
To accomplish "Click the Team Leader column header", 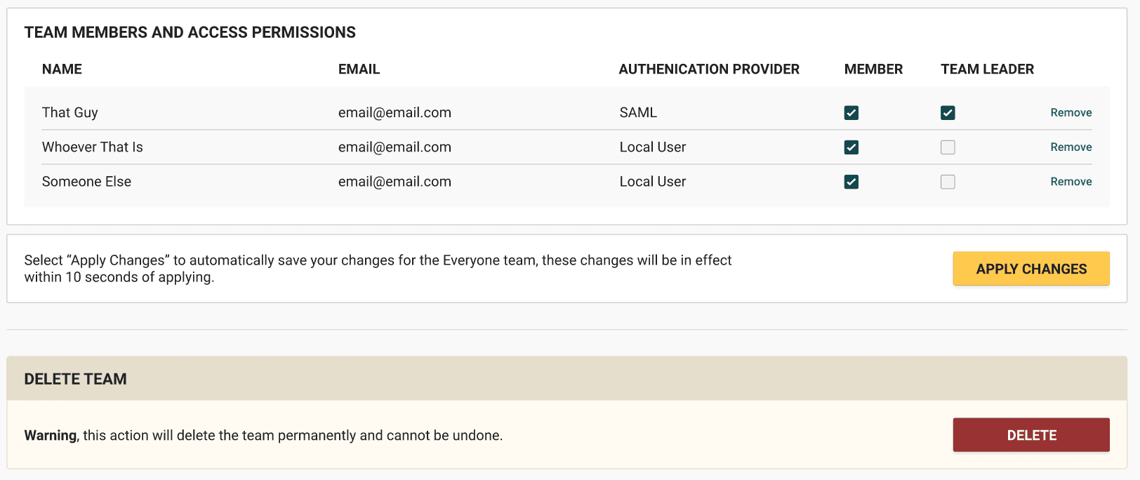I will pyautogui.click(x=987, y=69).
